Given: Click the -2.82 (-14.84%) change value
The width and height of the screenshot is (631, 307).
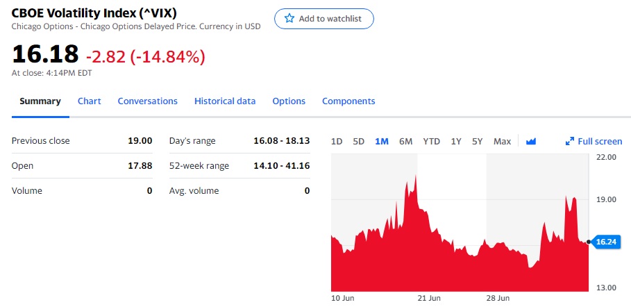Looking at the screenshot, I should [x=145, y=57].
